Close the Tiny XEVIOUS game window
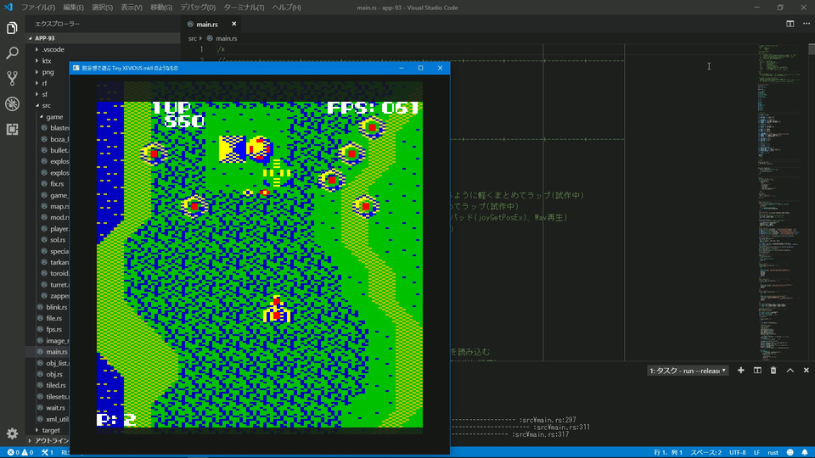The image size is (815, 458). 441,68
